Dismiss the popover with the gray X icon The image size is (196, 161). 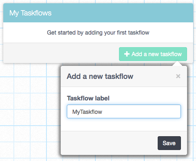(178, 76)
